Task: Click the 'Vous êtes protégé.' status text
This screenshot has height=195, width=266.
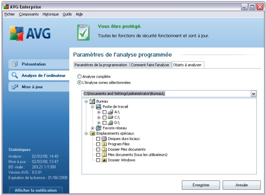Action: pyautogui.click(x=120, y=26)
